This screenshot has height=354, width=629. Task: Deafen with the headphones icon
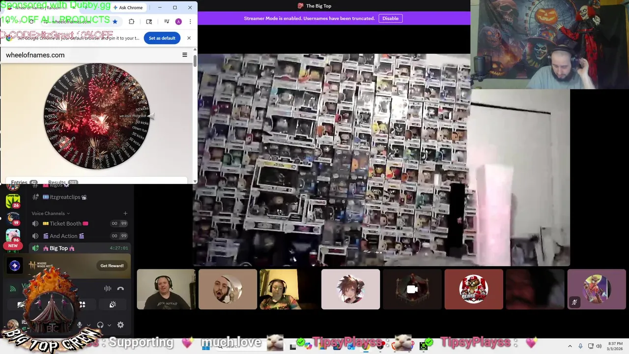[x=100, y=325]
